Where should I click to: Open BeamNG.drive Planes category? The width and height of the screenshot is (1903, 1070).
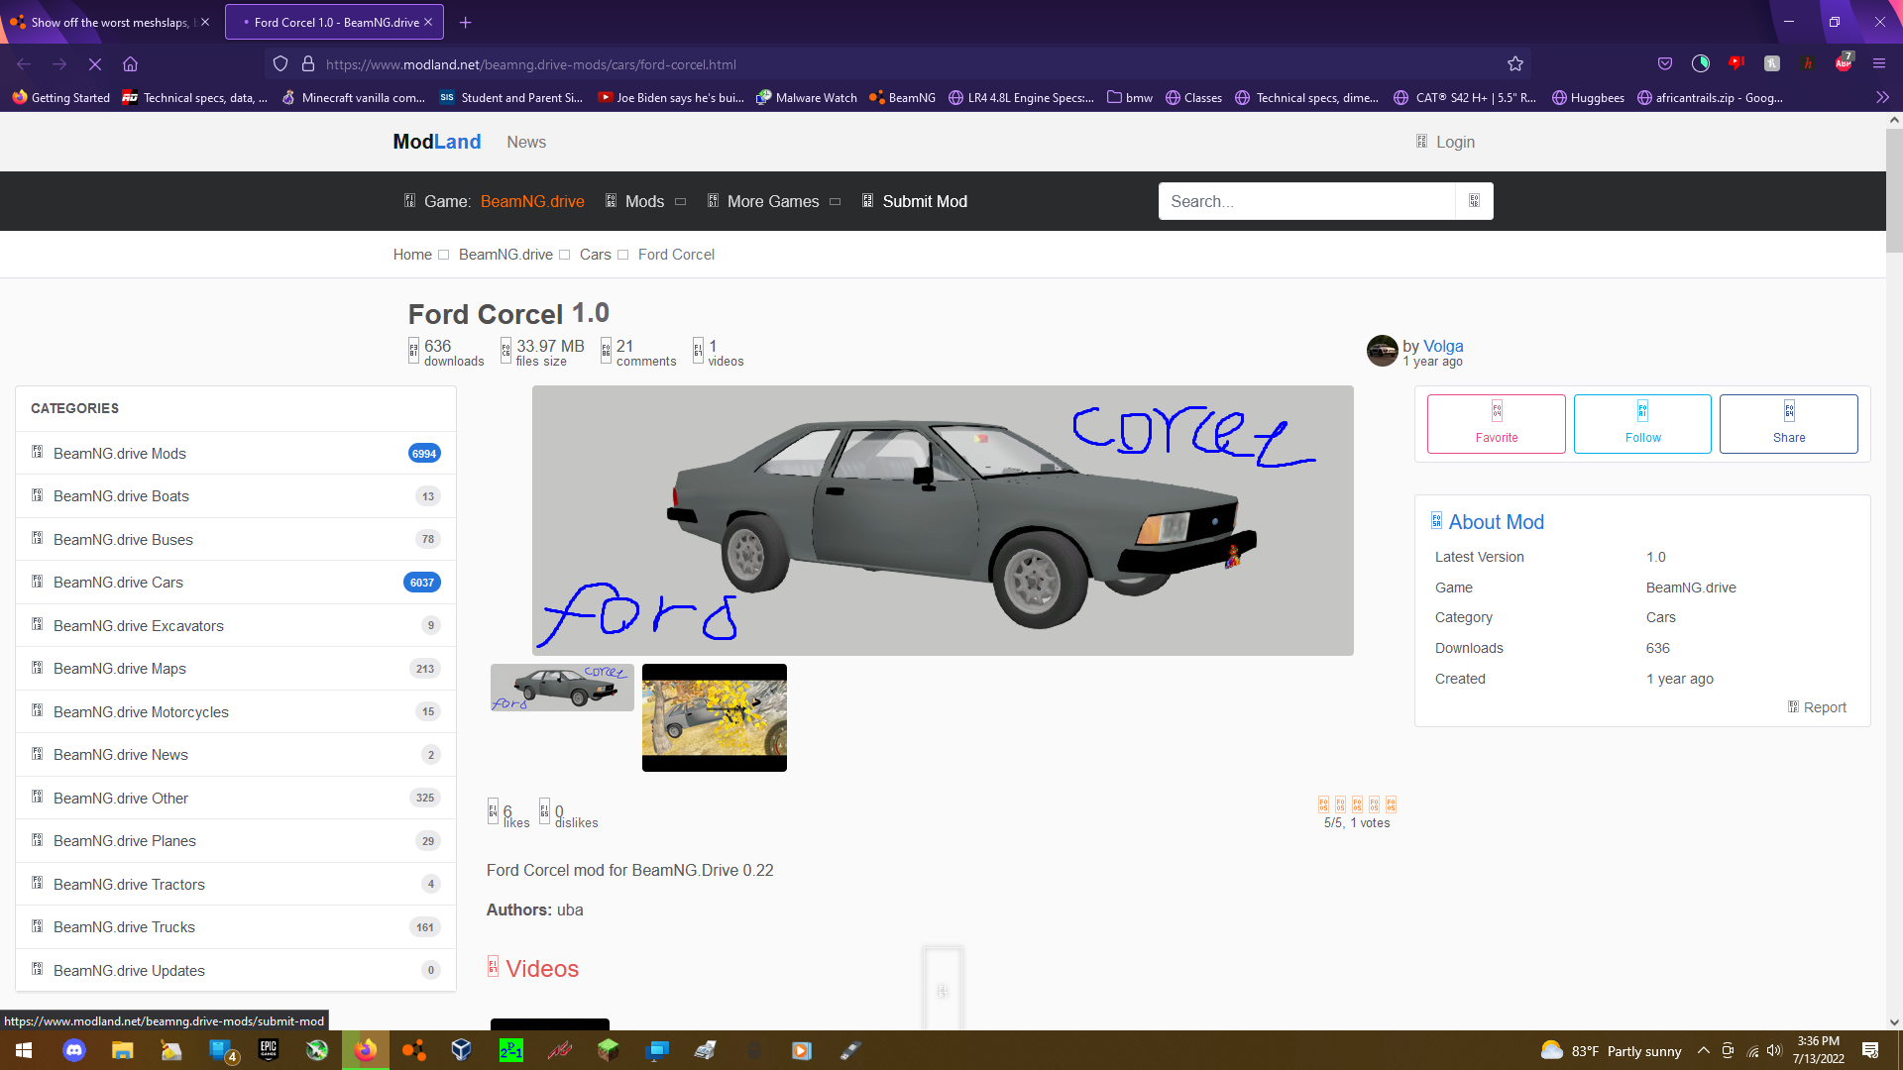point(236,841)
